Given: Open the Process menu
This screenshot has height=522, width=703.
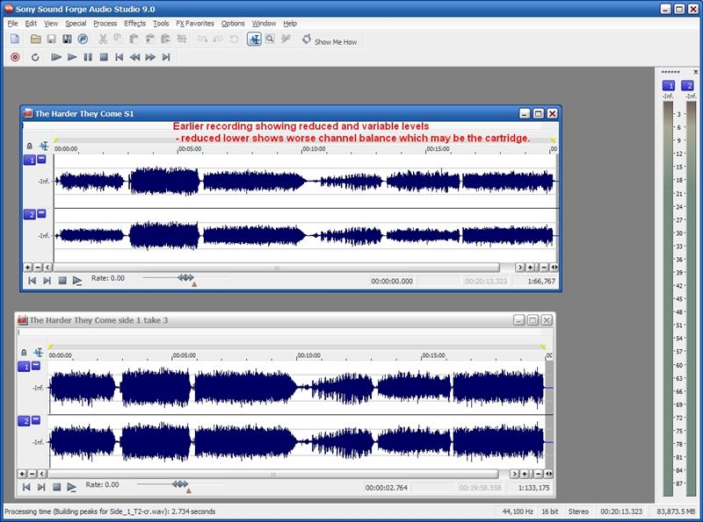Looking at the screenshot, I should [105, 23].
